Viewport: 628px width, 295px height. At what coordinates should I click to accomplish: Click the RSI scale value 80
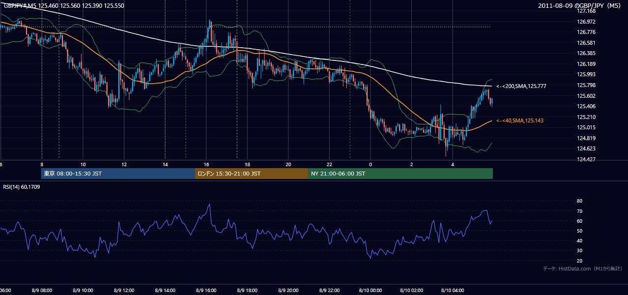[579, 201]
